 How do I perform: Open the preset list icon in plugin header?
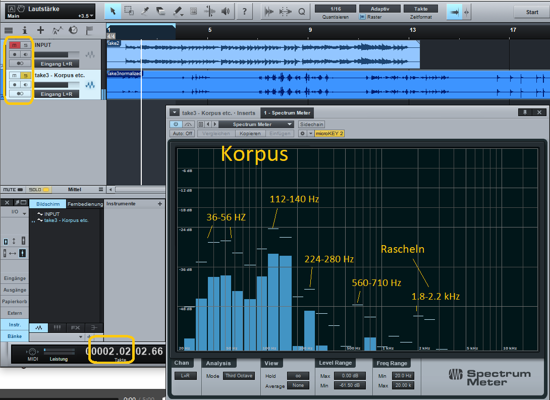coord(200,124)
